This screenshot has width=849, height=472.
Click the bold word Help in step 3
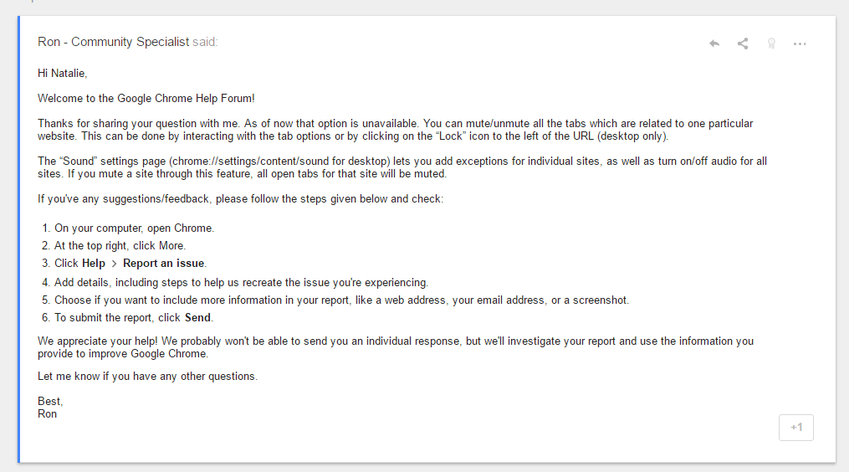coord(94,264)
